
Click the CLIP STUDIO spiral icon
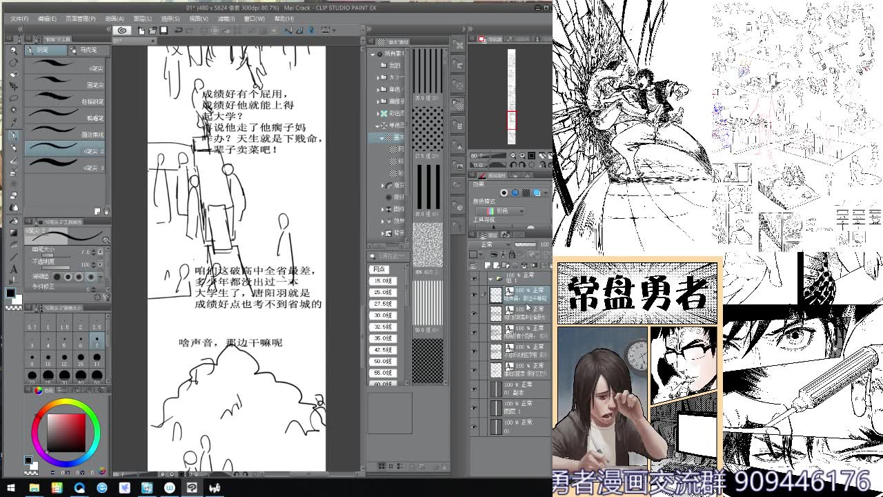[122, 30]
